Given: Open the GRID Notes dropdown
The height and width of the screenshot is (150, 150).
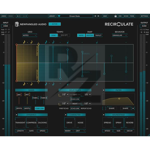Looking at the screenshot, I should coord(29,35).
